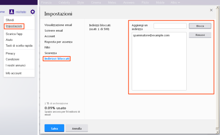Focus the Aggiungi un indirizzo field
The image size is (220, 135).
tap(170, 26)
